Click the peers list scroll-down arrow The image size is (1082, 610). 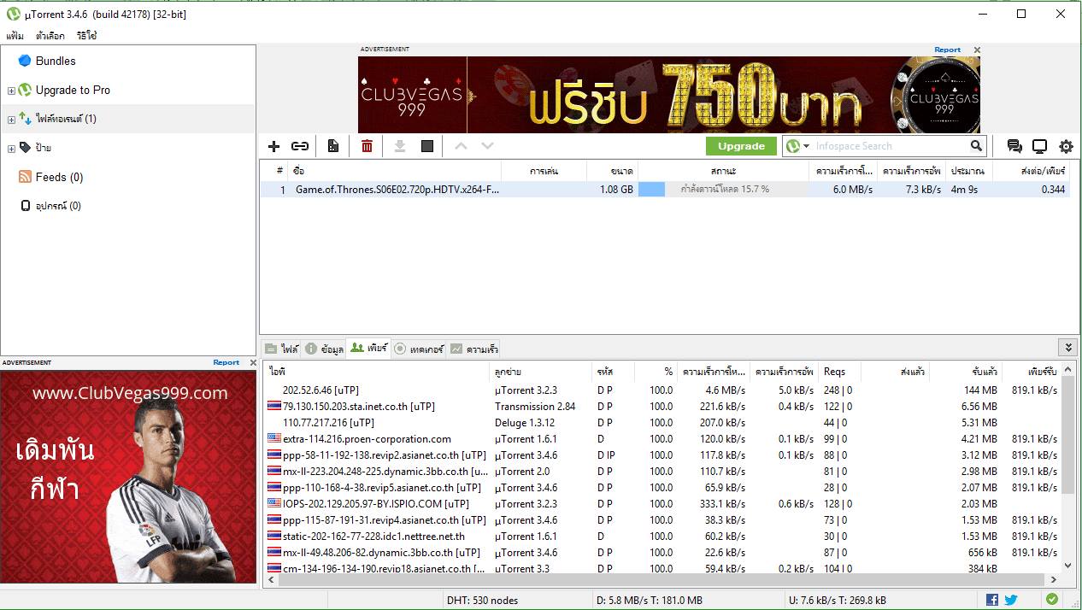click(x=1067, y=565)
